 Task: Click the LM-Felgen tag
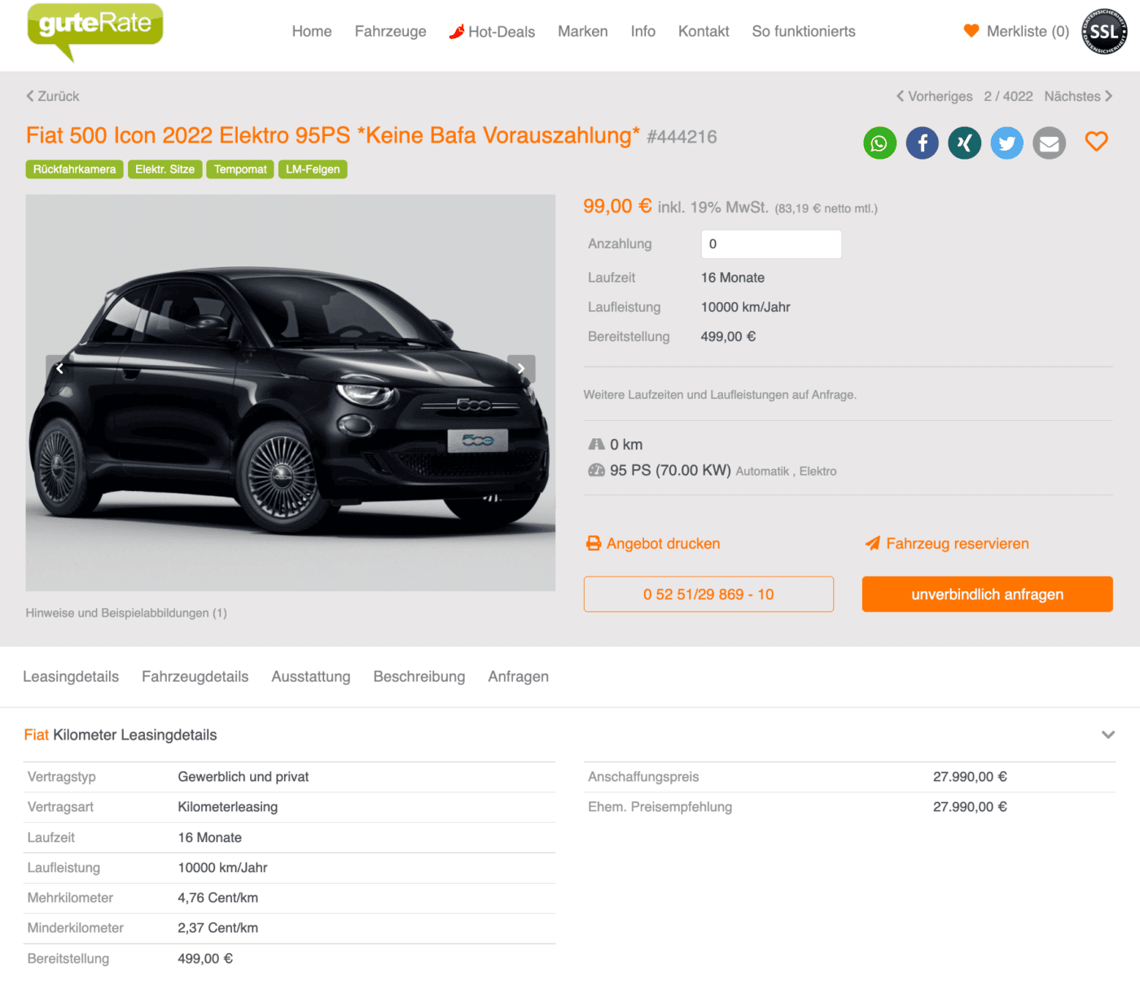313,169
